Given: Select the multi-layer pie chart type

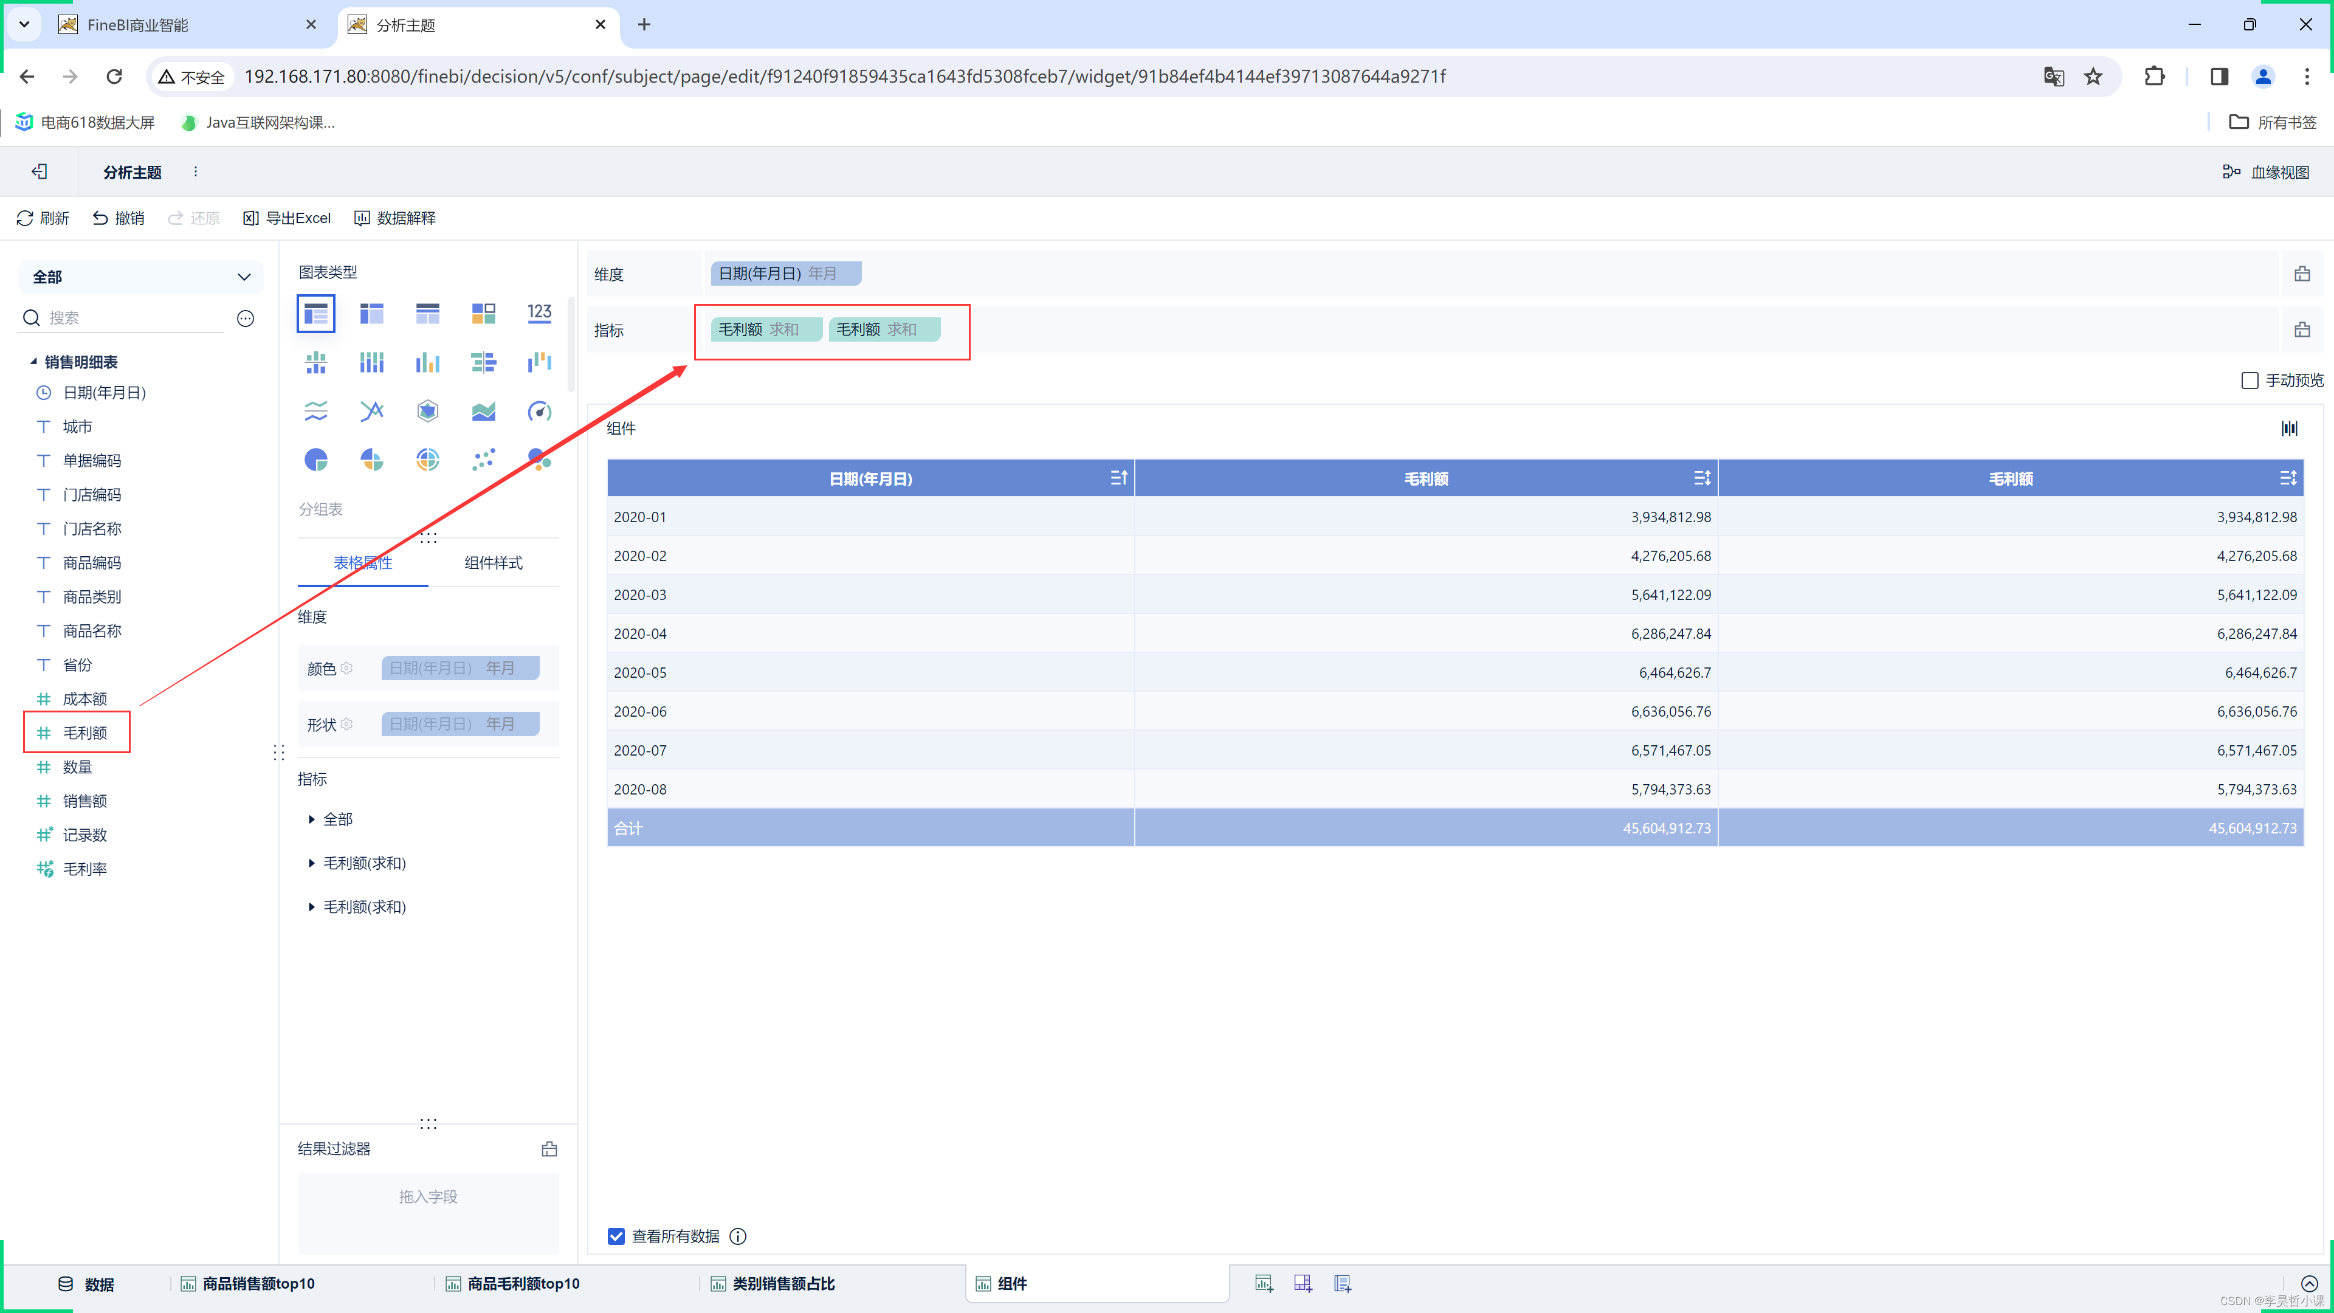Looking at the screenshot, I should pyautogui.click(x=428, y=460).
